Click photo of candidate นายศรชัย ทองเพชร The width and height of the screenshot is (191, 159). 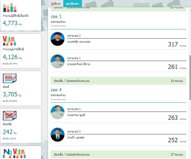click(x=58, y=39)
